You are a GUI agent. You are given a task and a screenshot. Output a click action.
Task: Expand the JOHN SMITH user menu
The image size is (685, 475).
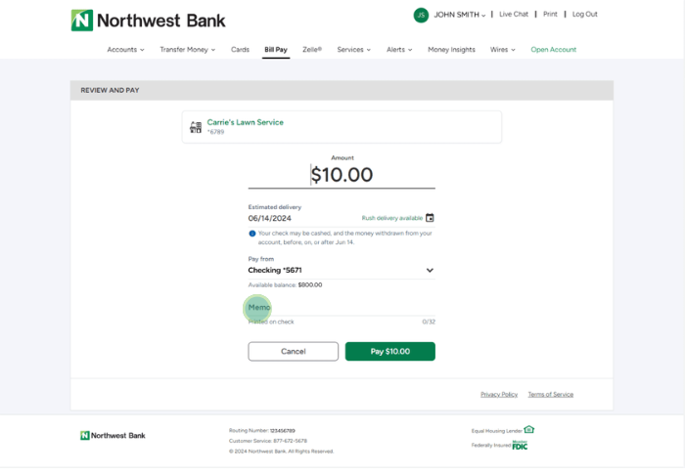click(x=460, y=15)
